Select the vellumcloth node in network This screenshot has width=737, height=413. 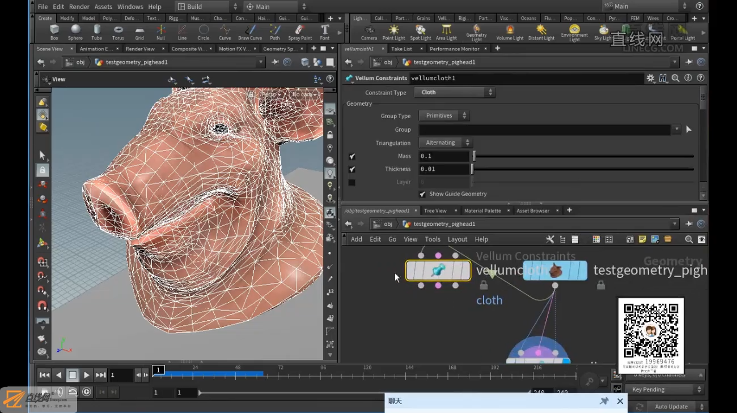[x=438, y=271]
